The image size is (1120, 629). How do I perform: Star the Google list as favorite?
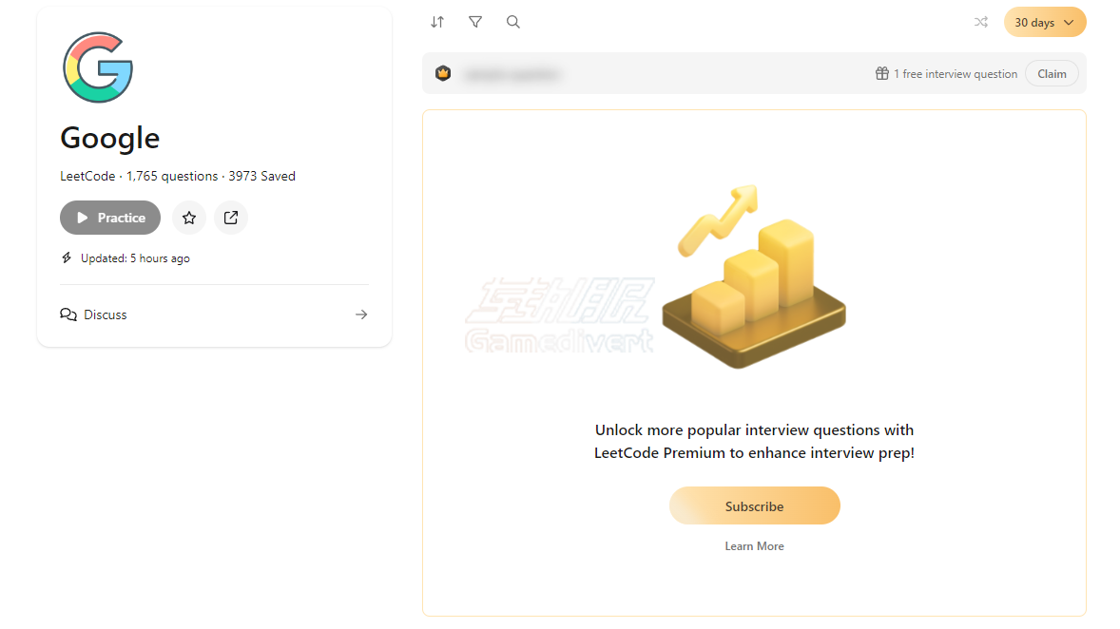click(x=189, y=218)
